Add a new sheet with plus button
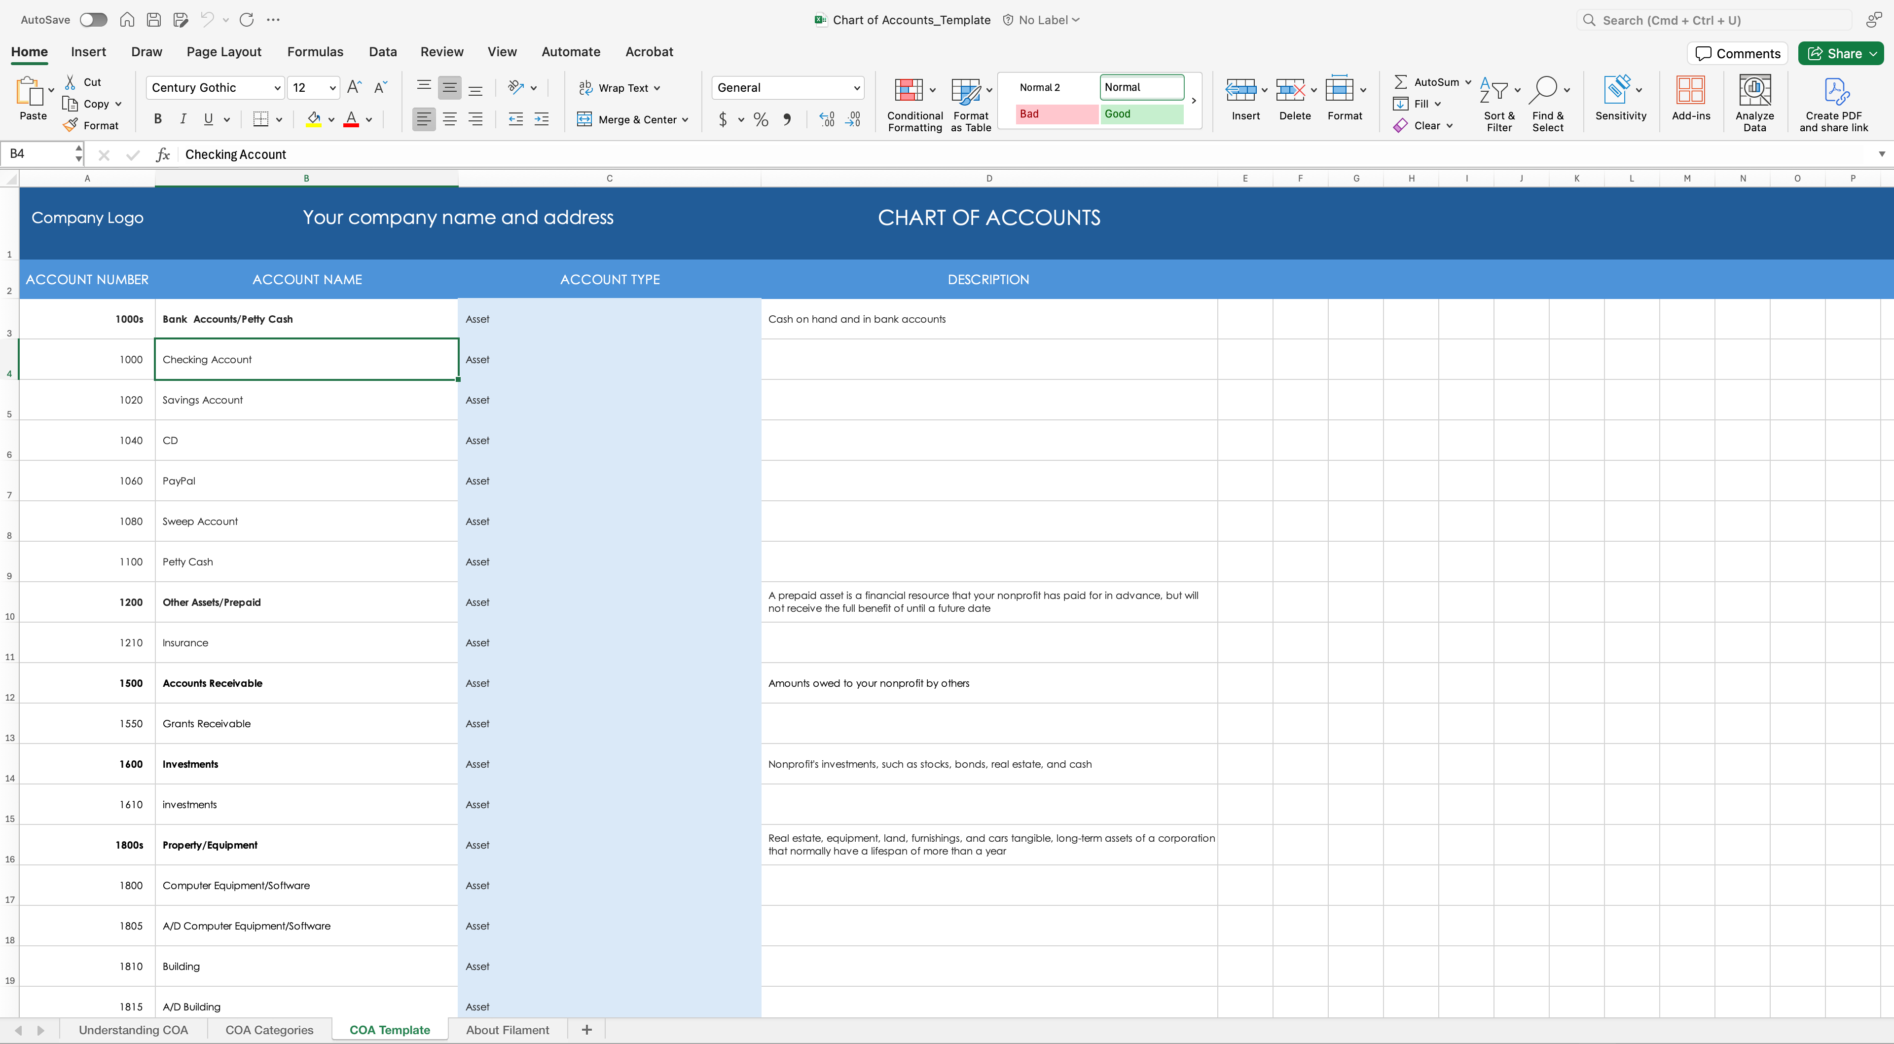The width and height of the screenshot is (1894, 1044). pos(586,1030)
